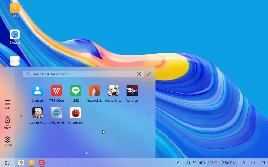Click the 12:58 PM clock
The height and width of the screenshot is (167, 268).
point(228,163)
